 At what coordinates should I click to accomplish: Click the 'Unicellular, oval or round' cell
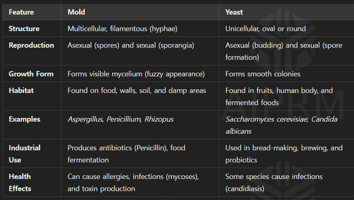click(265, 29)
